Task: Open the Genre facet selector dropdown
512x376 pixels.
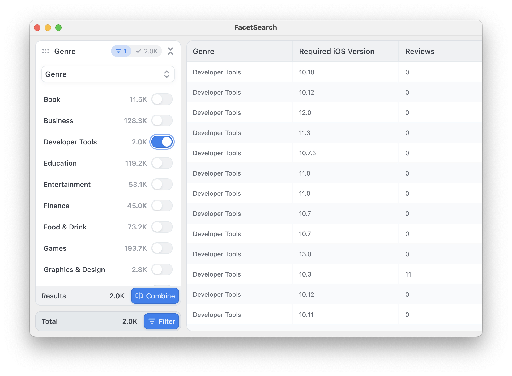Action: tap(108, 74)
